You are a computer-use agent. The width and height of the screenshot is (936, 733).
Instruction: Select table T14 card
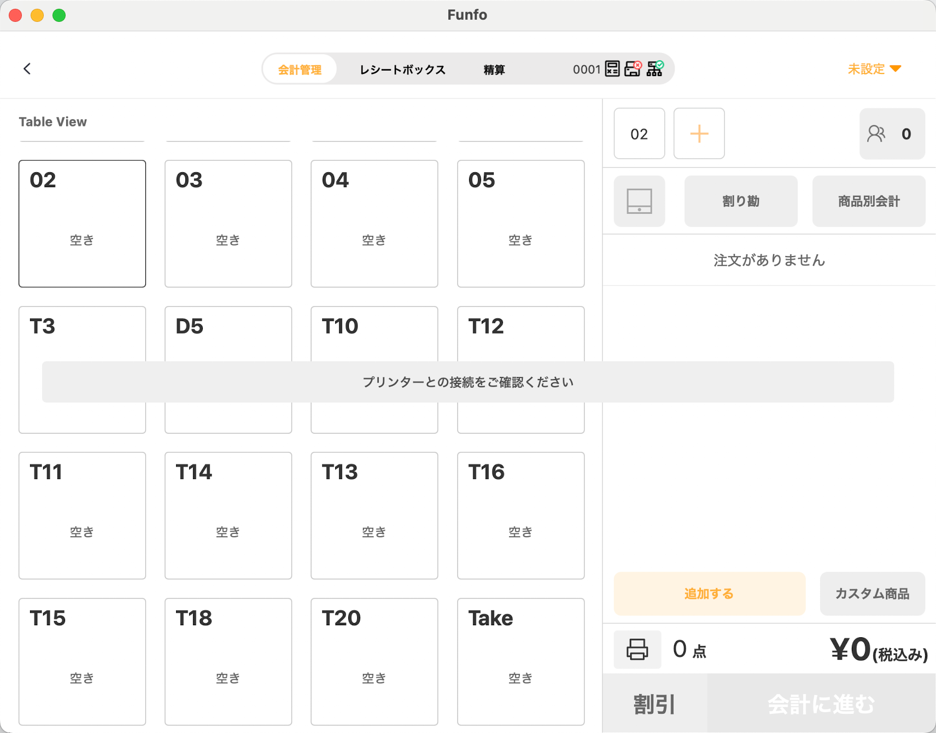[x=228, y=515]
